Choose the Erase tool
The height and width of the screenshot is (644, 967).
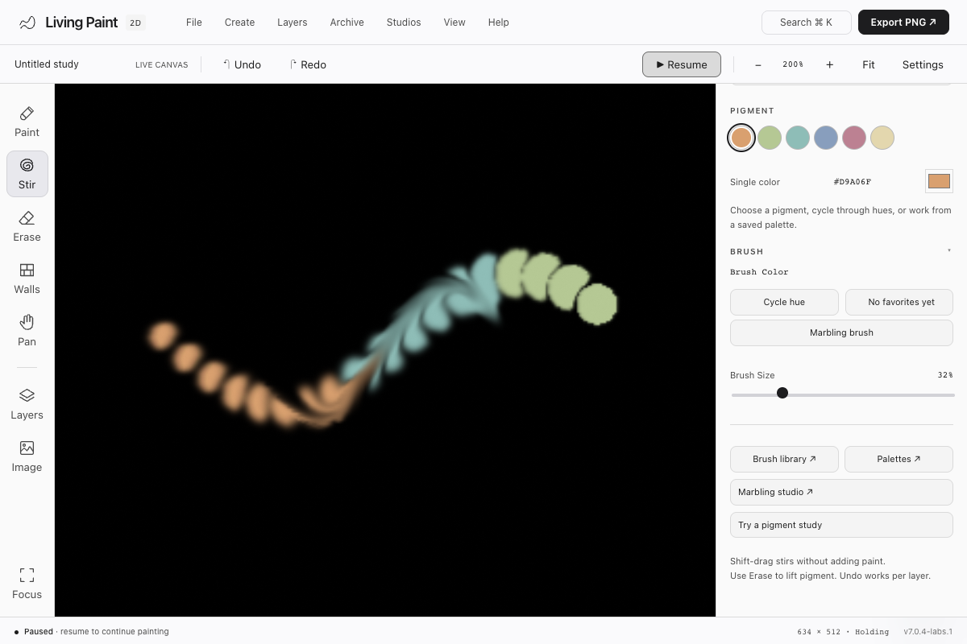27,226
